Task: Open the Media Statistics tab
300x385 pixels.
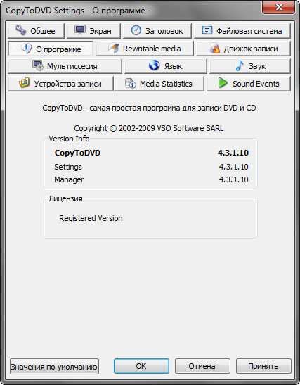Action: coord(159,84)
